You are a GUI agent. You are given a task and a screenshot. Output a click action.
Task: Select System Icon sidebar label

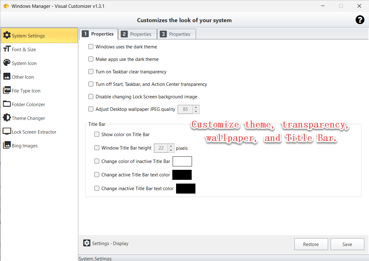pyautogui.click(x=24, y=63)
